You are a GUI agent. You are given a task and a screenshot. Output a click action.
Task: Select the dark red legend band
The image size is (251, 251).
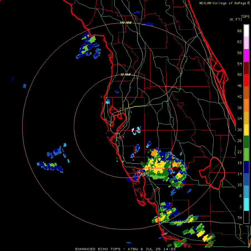246,68
